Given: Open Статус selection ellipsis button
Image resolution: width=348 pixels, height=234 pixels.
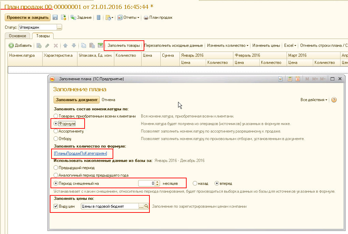Looking at the screenshot, I should tap(59, 27).
